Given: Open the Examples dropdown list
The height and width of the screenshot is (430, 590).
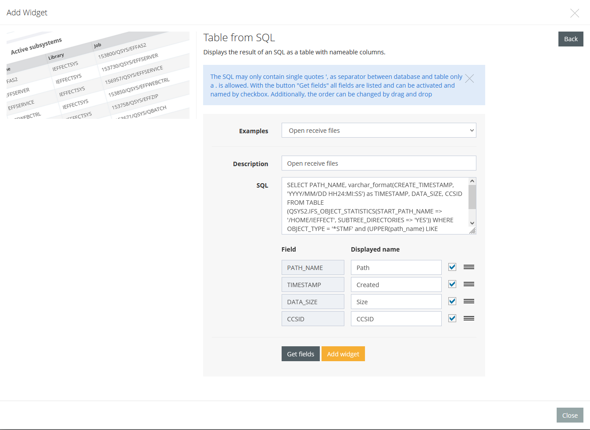Looking at the screenshot, I should point(379,130).
